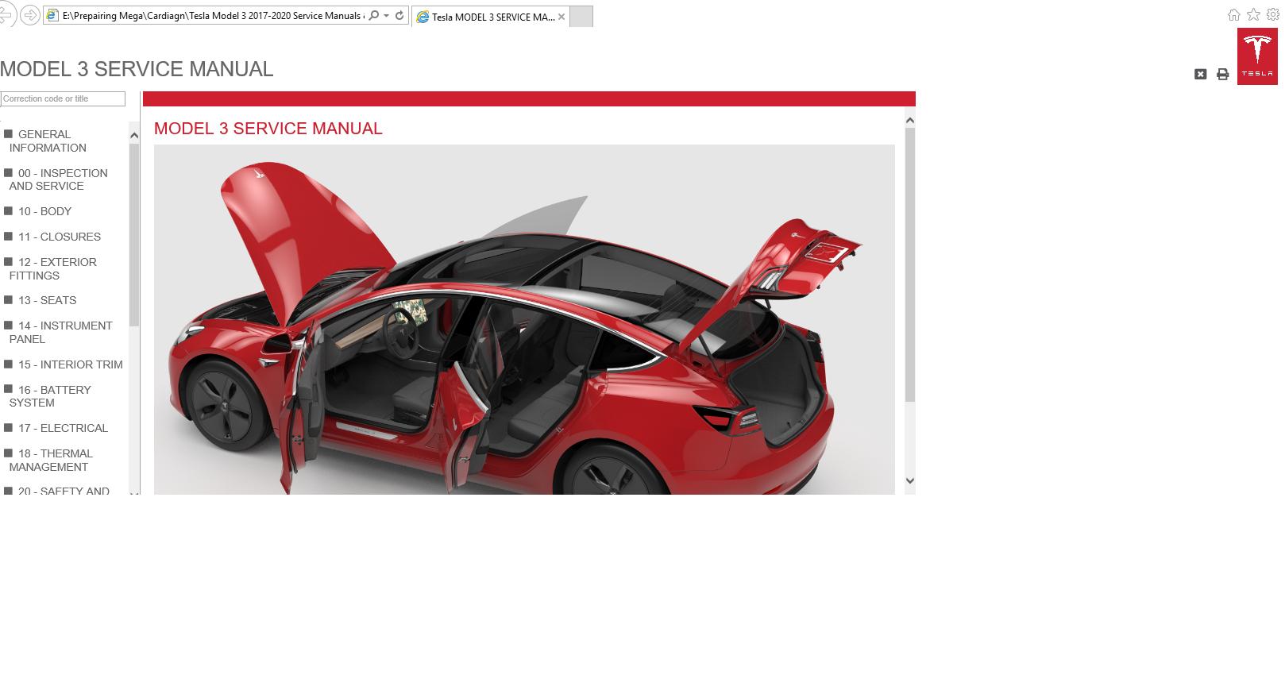
Task: Expand the 16 - BATTERY SYSTEM bullet
Action: pos(8,388)
